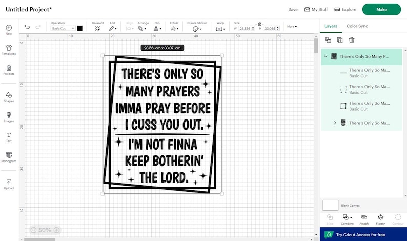Click the Delete layer trash icon
This screenshot has height=241, width=407.
pos(352,40)
